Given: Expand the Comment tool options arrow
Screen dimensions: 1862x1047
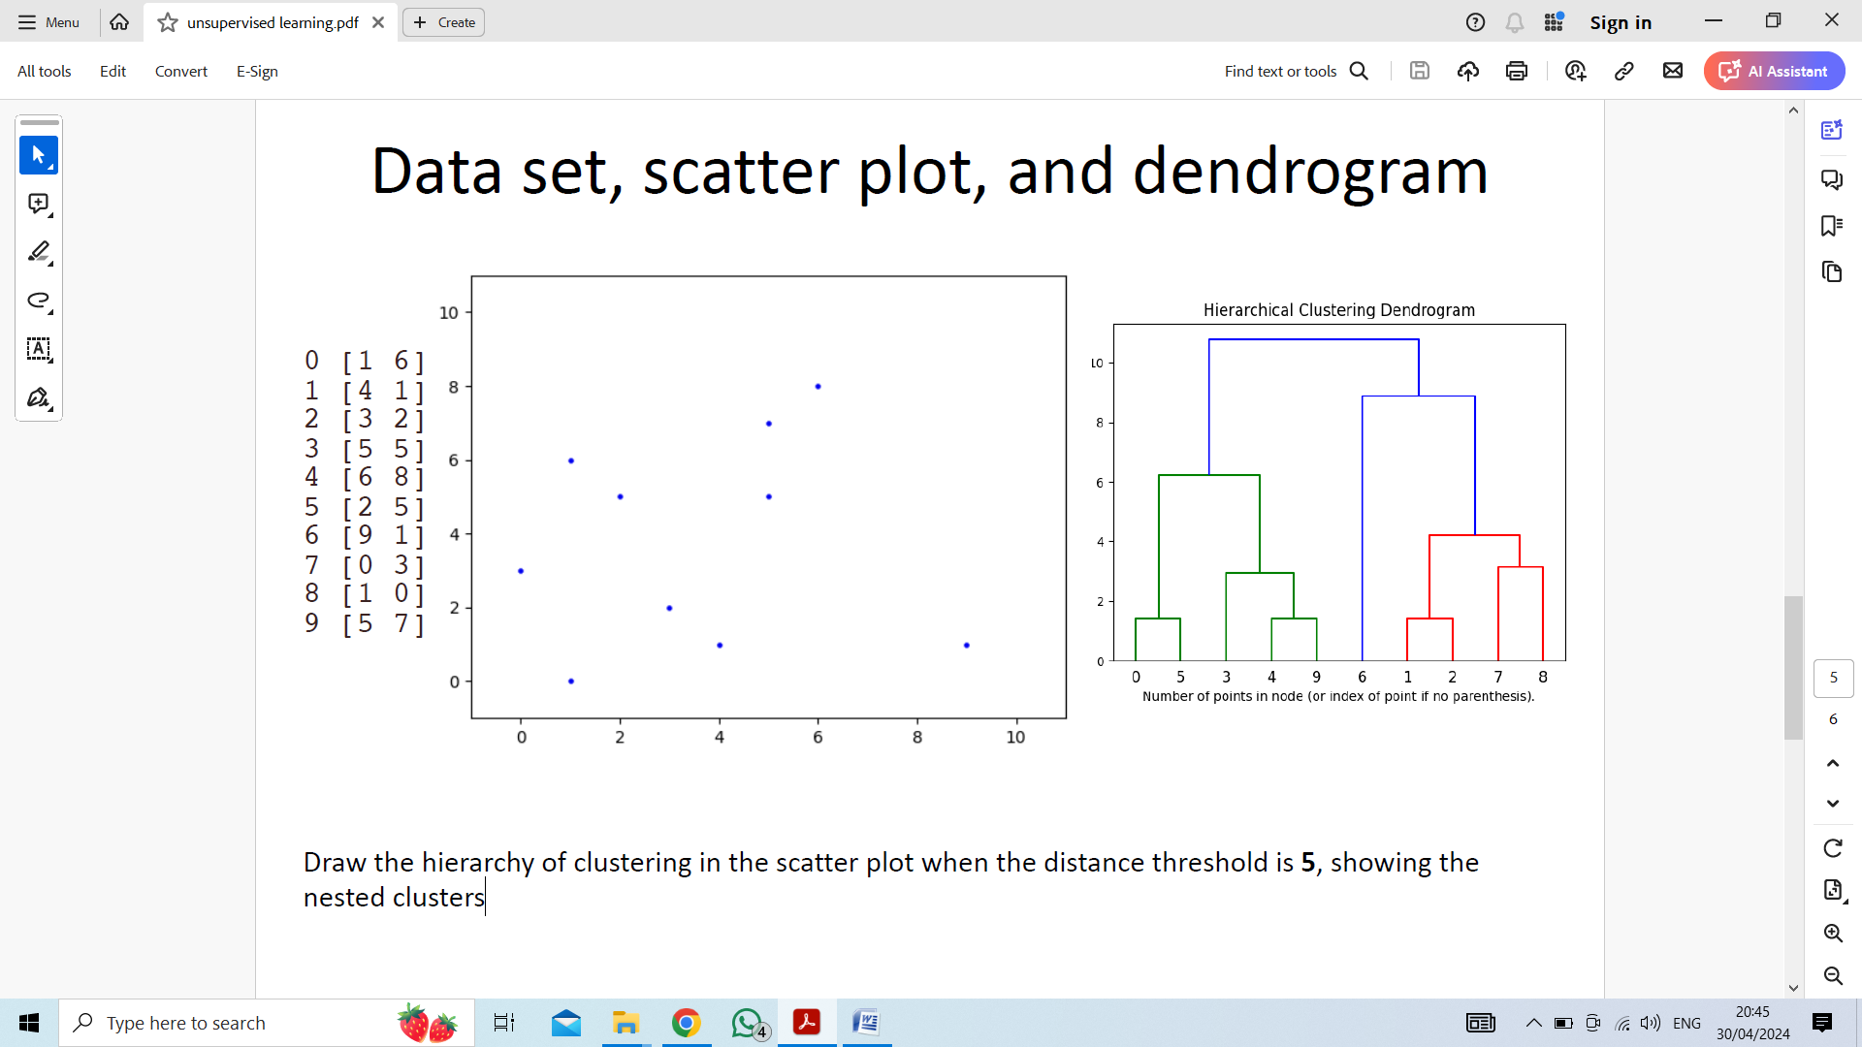Looking at the screenshot, I should (48, 215).
